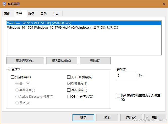
Task: Click the 确定 button
Action: 83,118
